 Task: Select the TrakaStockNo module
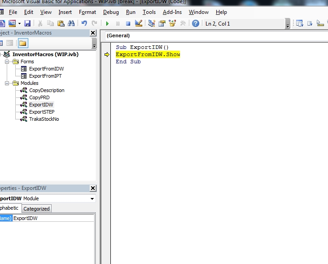(x=44, y=119)
